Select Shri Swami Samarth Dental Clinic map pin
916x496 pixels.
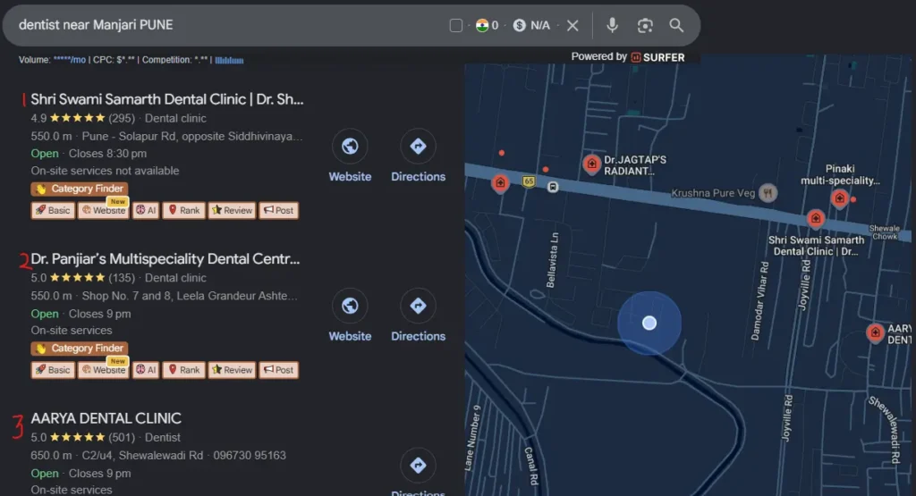click(816, 219)
